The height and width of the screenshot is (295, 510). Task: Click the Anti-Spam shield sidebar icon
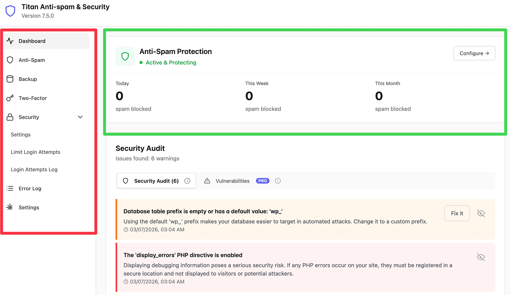(10, 60)
